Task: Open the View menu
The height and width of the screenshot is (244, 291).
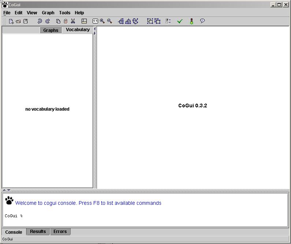Action: click(32, 13)
